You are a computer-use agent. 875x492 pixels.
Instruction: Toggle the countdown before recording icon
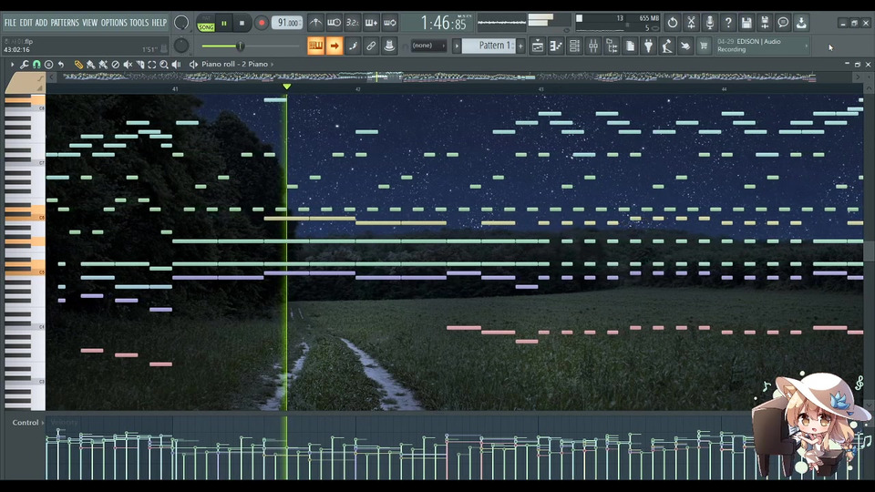[x=353, y=23]
